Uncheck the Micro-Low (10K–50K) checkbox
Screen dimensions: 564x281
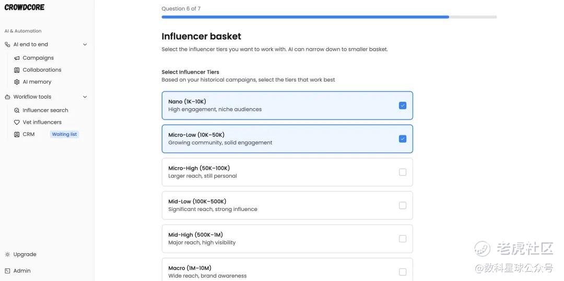(403, 139)
